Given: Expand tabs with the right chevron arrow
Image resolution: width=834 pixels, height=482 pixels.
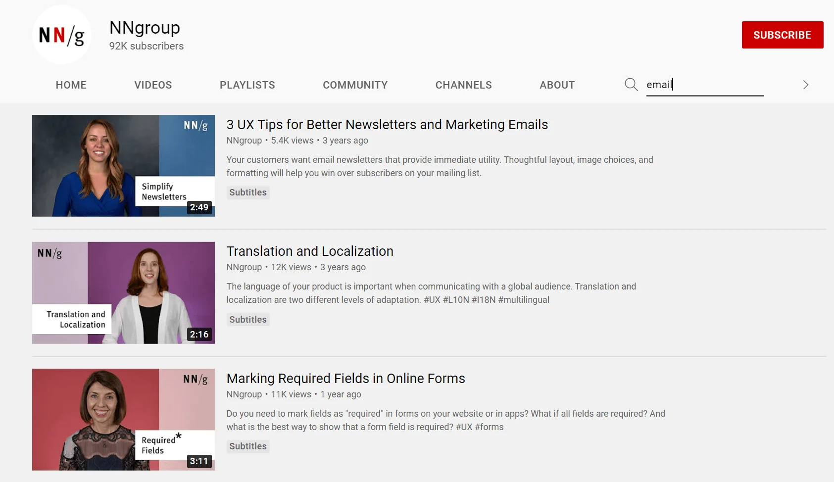Looking at the screenshot, I should (x=805, y=85).
